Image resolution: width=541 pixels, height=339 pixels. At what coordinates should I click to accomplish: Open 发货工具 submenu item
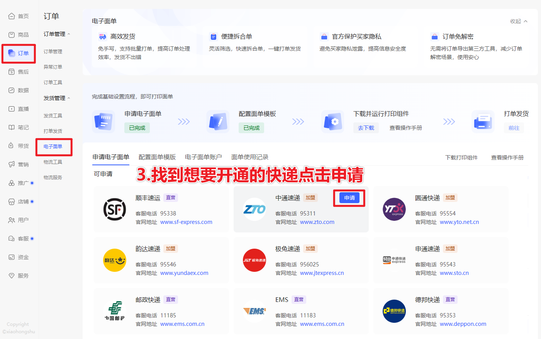coord(53,115)
